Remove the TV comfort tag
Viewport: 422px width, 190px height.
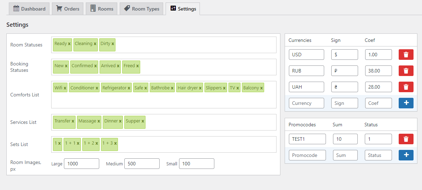pyautogui.click(x=238, y=88)
